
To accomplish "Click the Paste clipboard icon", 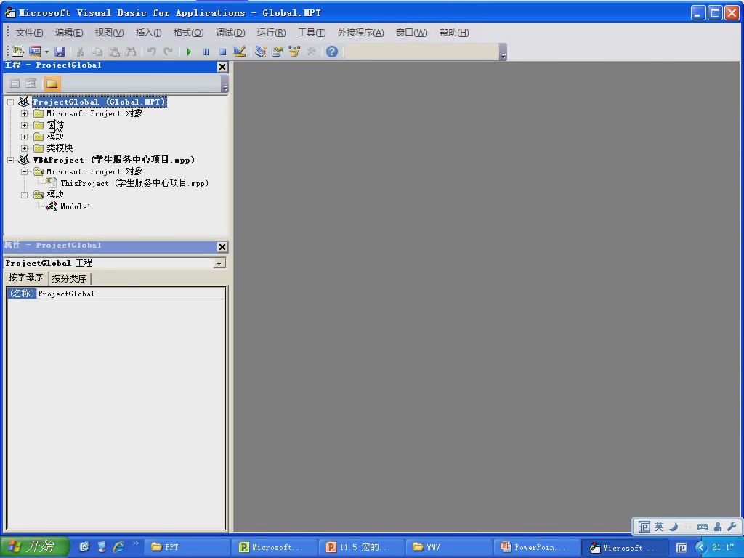I will (114, 52).
